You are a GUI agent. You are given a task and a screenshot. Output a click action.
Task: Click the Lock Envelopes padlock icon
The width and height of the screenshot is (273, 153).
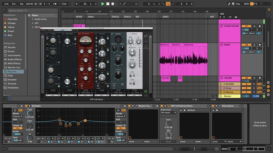point(236,17)
